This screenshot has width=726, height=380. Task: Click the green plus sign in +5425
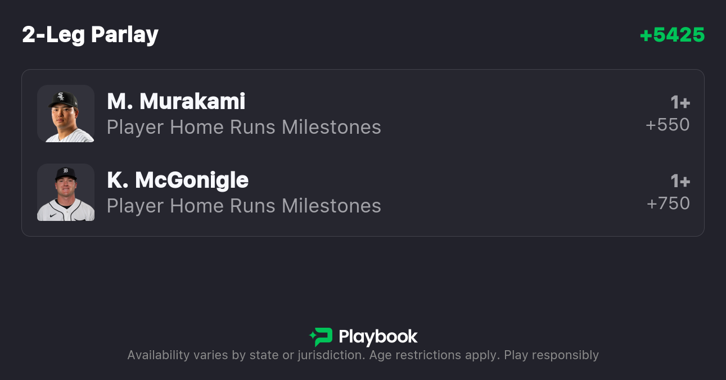tap(646, 35)
